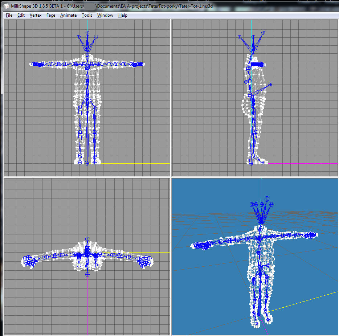Open the Vertex menu
This screenshot has height=336, width=339.
pyautogui.click(x=36, y=15)
